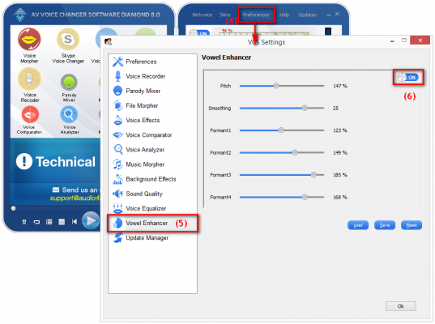Click the Parody Mixer green icon
Viewport: 435px width, 324px height.
(69, 83)
